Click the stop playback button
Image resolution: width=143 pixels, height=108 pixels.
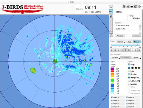[x=125, y=50]
